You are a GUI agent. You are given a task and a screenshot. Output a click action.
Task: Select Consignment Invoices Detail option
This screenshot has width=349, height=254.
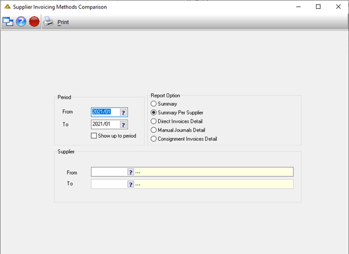[154, 139]
